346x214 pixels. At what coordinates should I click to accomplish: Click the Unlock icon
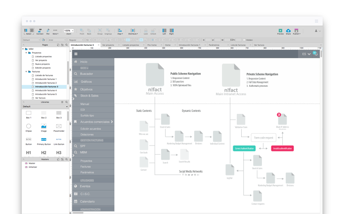pos(153,32)
